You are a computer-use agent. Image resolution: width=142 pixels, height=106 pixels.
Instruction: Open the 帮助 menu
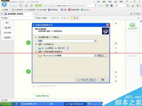pyautogui.click(x=121, y=2)
